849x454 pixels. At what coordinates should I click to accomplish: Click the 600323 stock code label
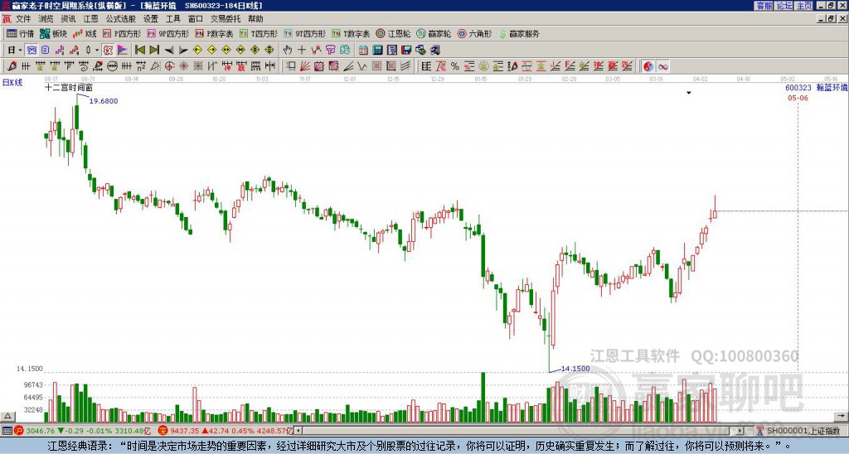pos(798,88)
